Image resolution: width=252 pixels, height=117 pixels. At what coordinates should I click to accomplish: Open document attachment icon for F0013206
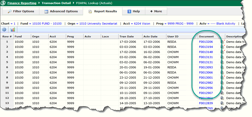tap(222, 41)
